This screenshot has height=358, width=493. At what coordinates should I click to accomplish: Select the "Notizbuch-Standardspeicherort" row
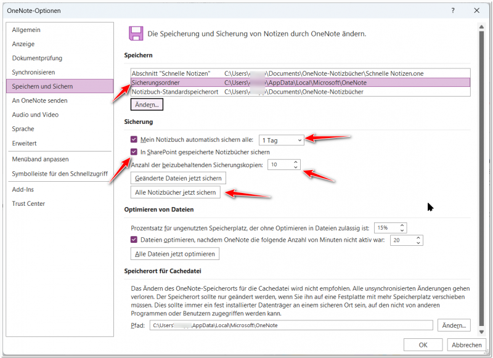point(216,92)
